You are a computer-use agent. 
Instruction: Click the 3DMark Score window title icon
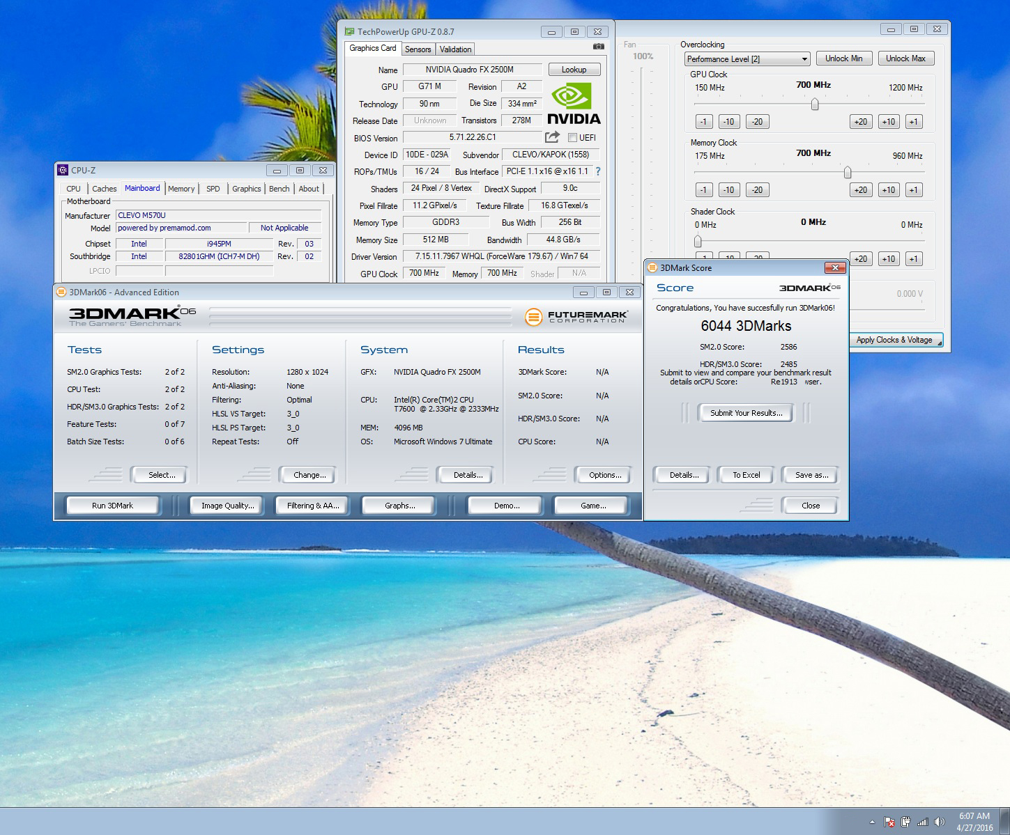[x=652, y=267]
